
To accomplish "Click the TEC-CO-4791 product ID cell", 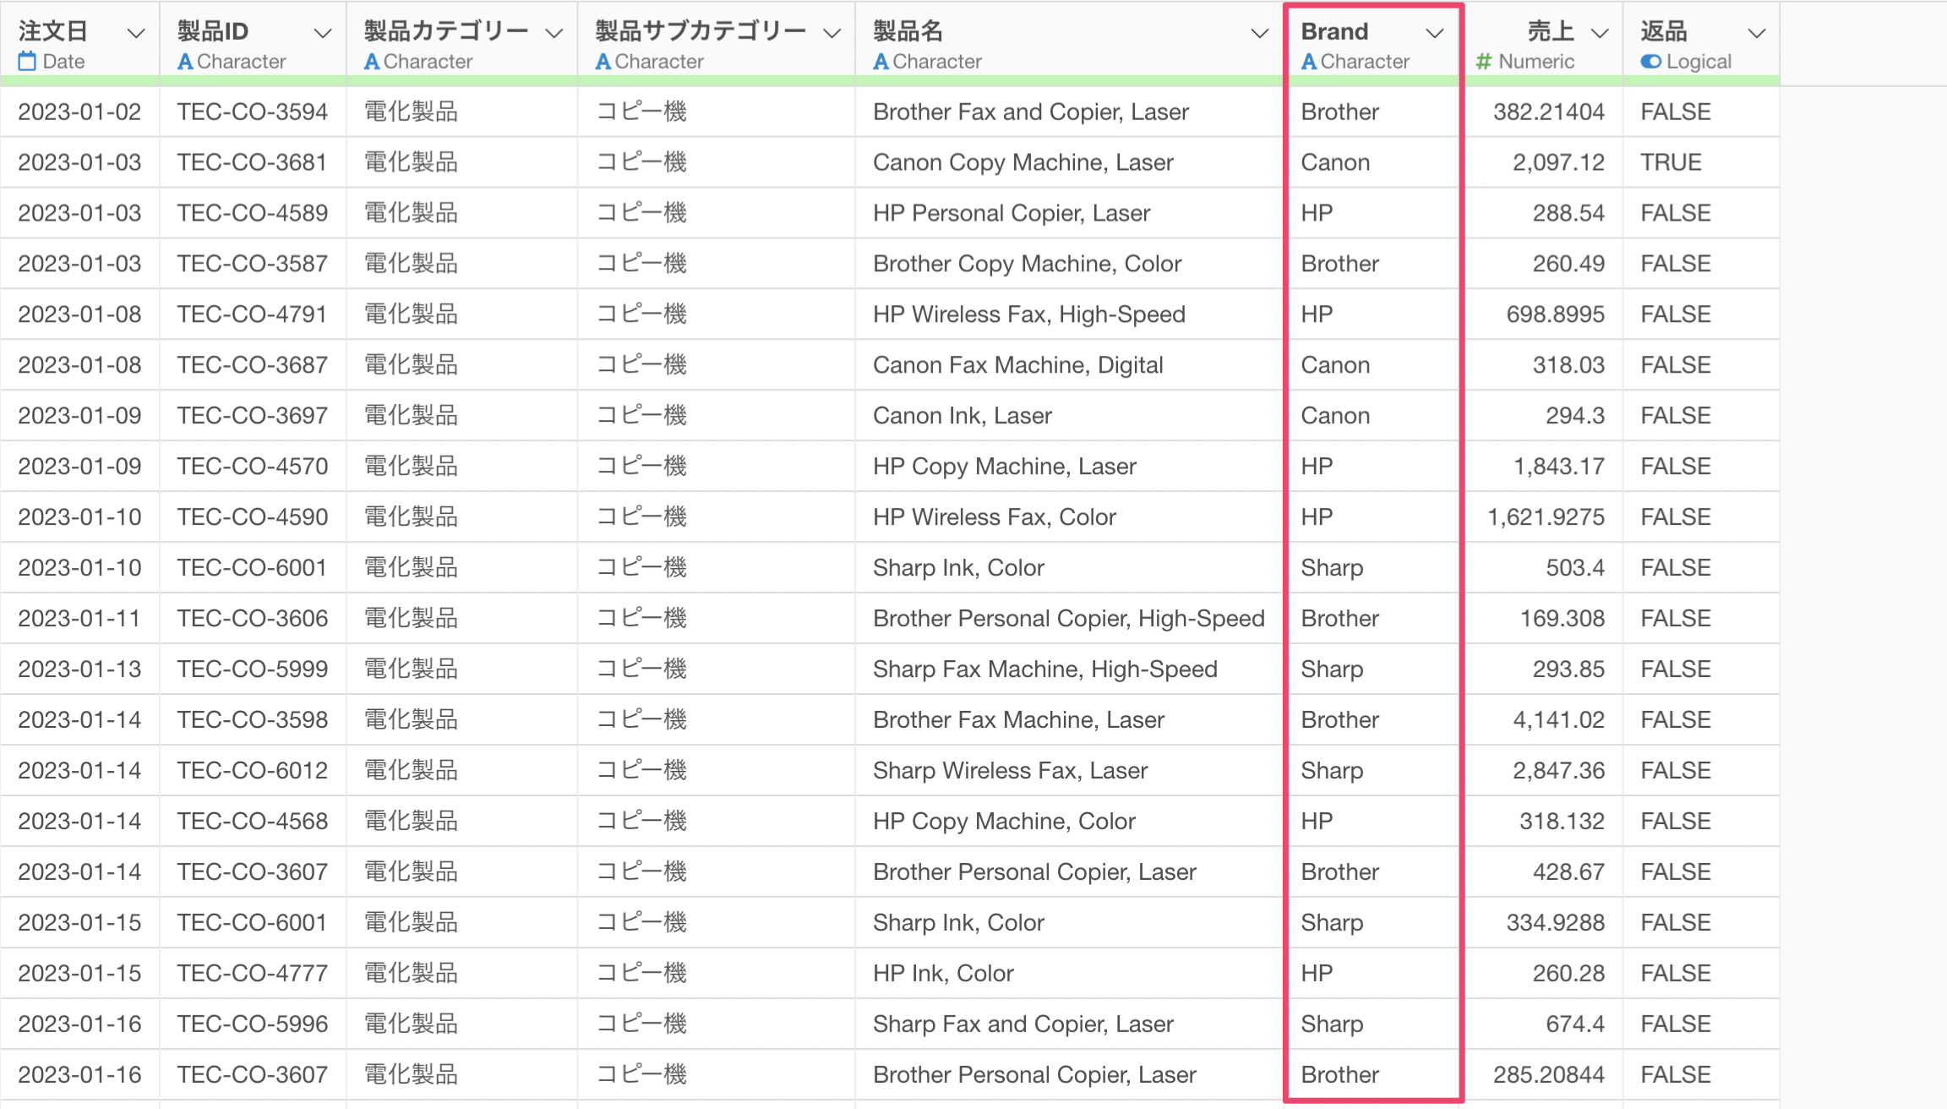I will pos(253,314).
